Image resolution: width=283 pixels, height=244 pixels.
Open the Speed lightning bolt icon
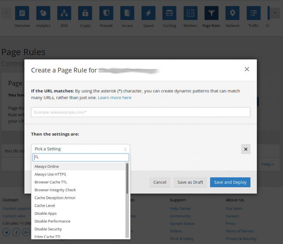(x=148, y=13)
